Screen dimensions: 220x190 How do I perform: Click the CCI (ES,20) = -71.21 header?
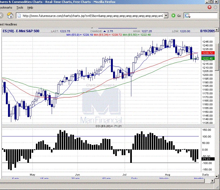pos(109,126)
